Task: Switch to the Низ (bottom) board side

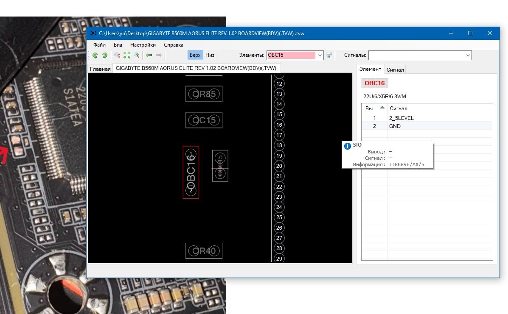Action: [210, 55]
